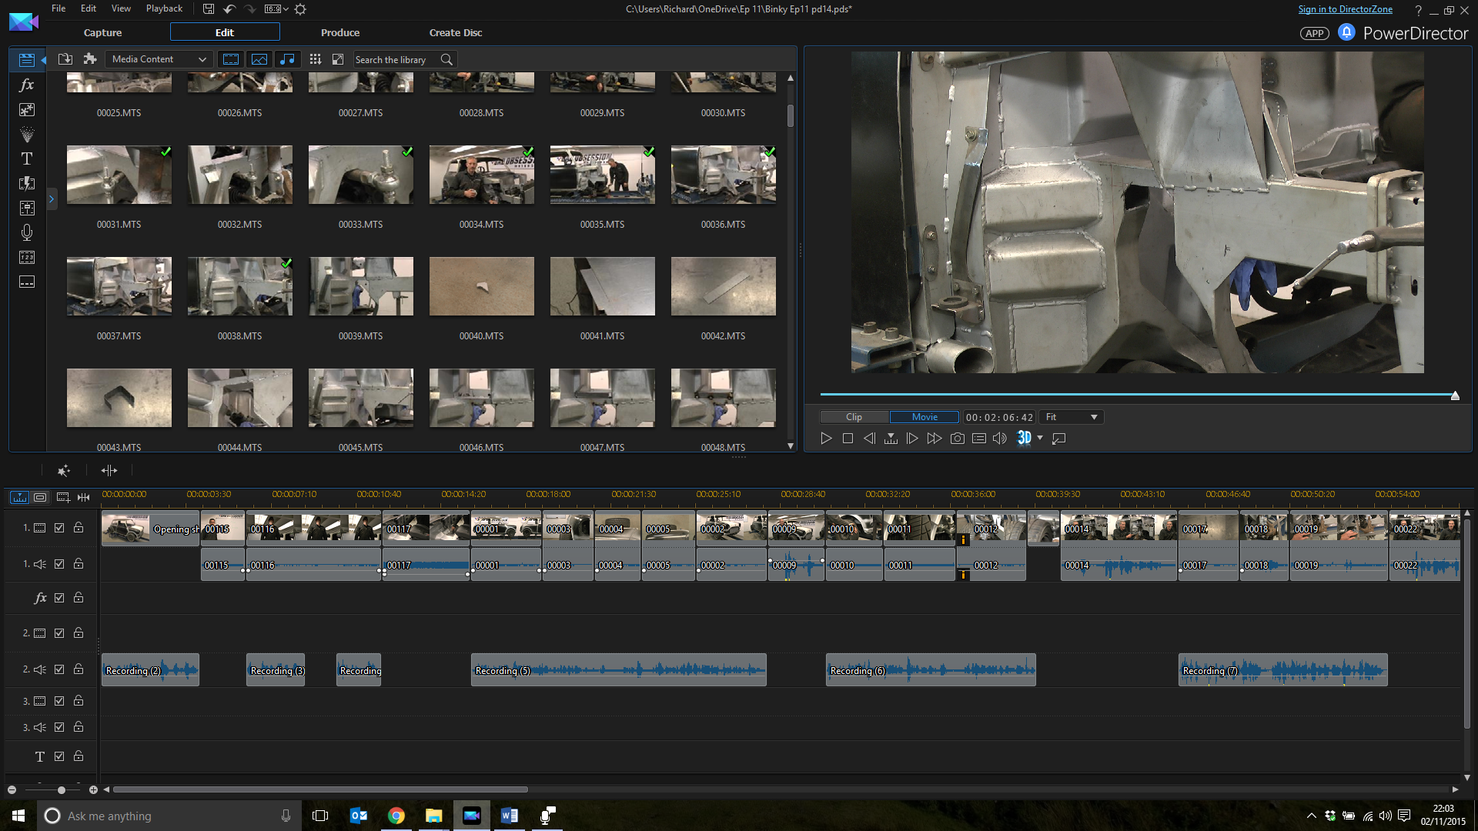
Task: Select the 00040.MTS thumbnail in library
Action: 481,286
